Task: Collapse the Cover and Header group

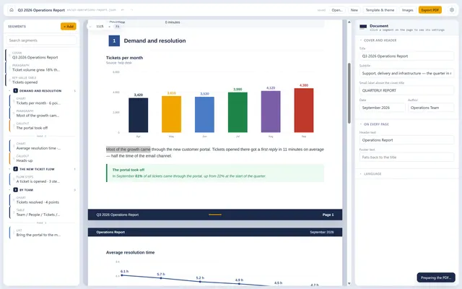Action: pyautogui.click(x=361, y=40)
